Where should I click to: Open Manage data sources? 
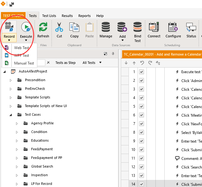click(106, 30)
